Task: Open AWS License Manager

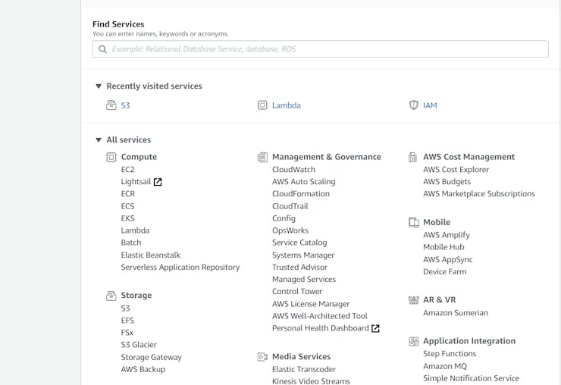Action: pyautogui.click(x=311, y=304)
